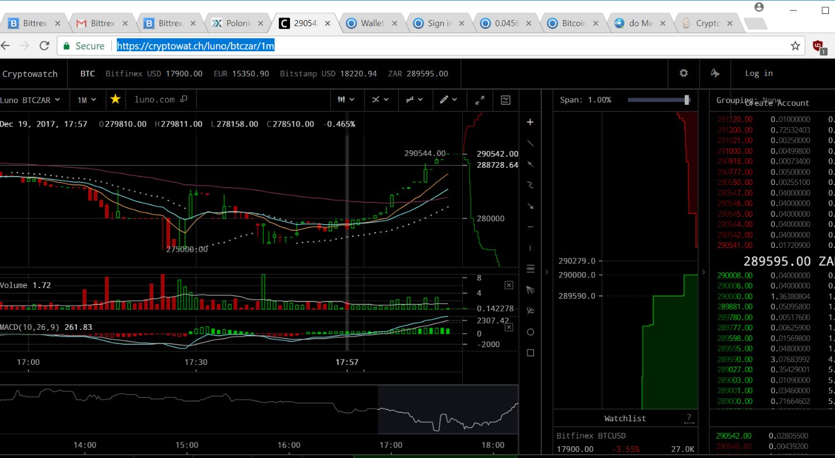Open the indicators overlay dropdown
835x458 pixels.
(380, 100)
